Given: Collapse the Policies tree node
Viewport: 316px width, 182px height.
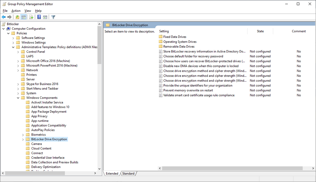Looking at the screenshot, I should tap(8, 33).
